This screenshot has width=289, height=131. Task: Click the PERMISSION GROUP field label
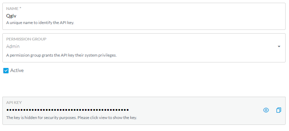coord(26,39)
